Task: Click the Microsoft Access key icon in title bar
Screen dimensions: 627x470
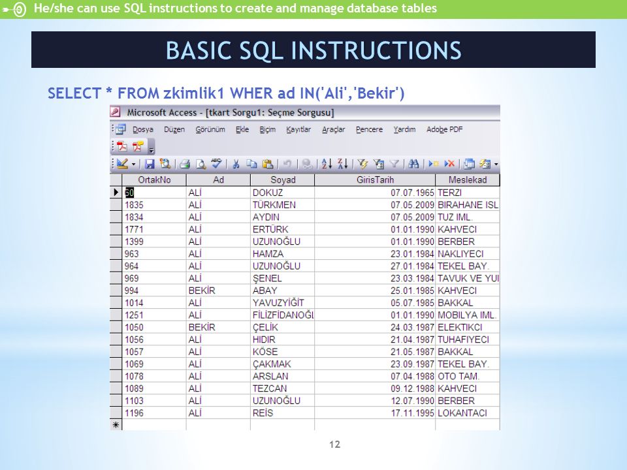Action: [116, 112]
